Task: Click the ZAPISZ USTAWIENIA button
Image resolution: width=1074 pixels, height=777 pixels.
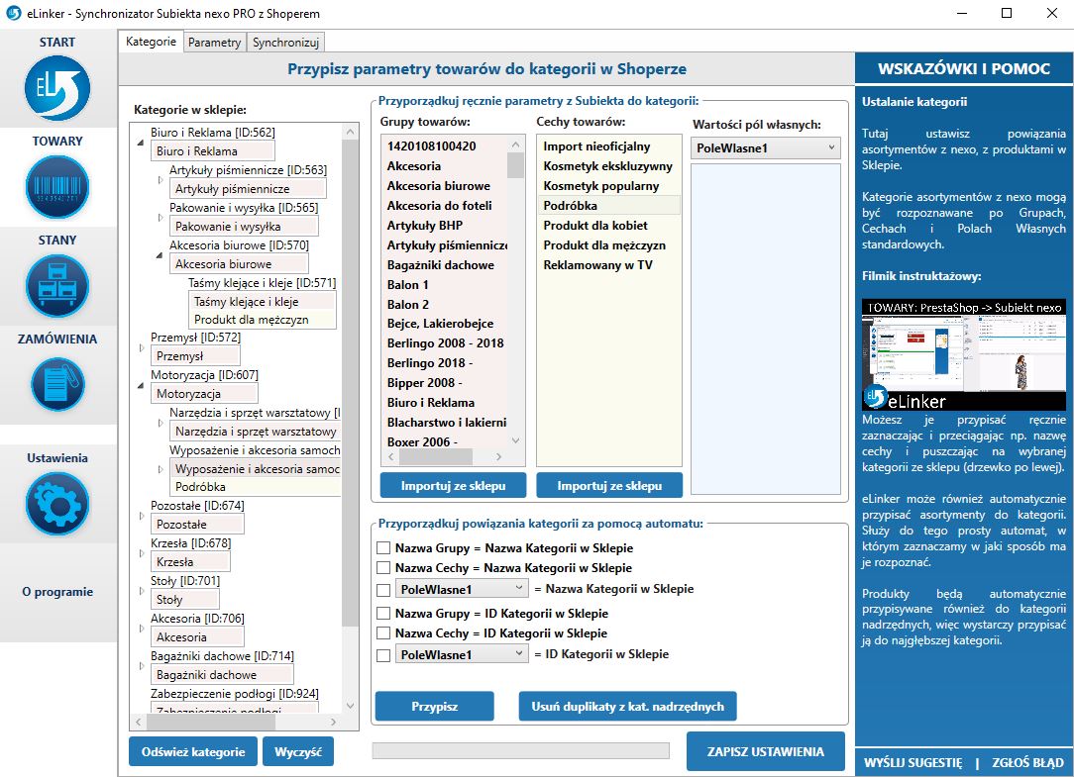Action: (x=765, y=751)
